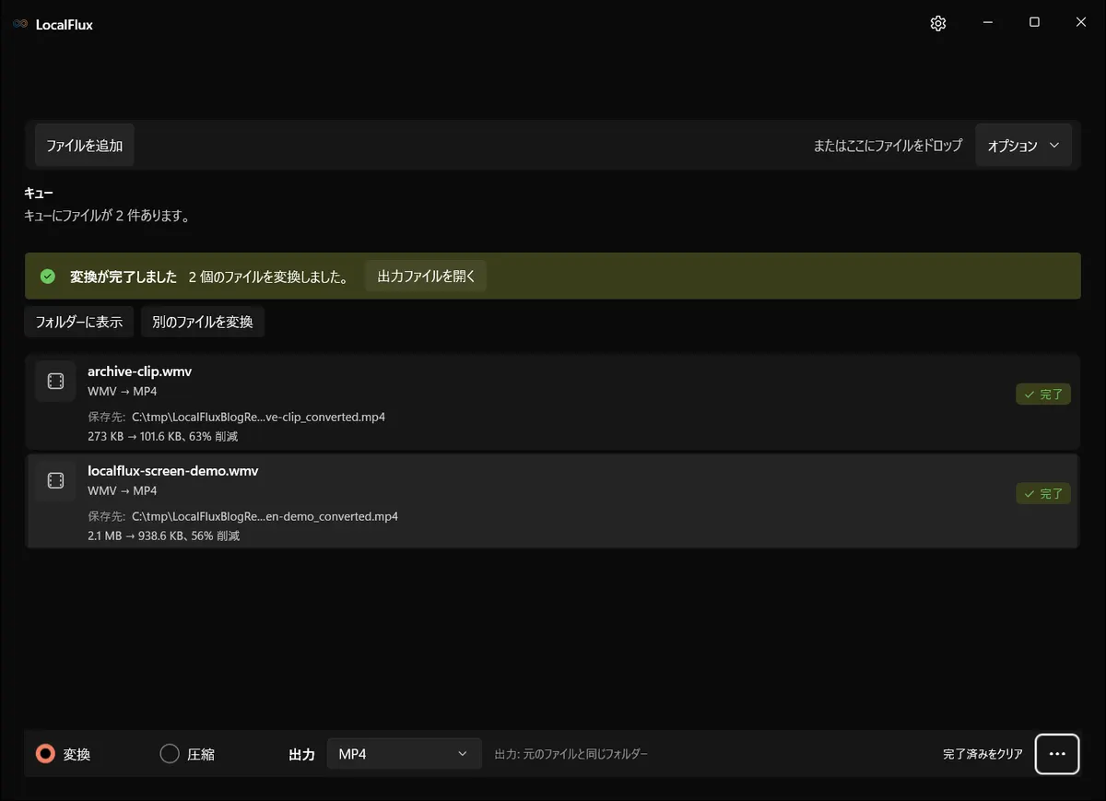The width and height of the screenshot is (1106, 801).
Task: Expand the オプション dropdown
Action: click(x=1023, y=146)
